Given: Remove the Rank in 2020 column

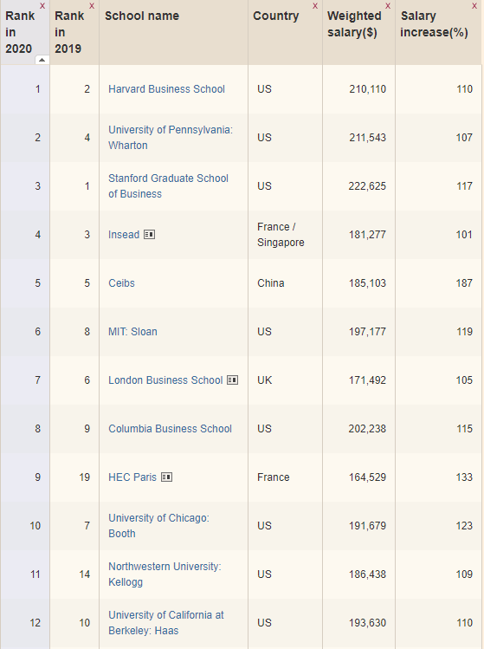Looking at the screenshot, I should (x=42, y=6).
